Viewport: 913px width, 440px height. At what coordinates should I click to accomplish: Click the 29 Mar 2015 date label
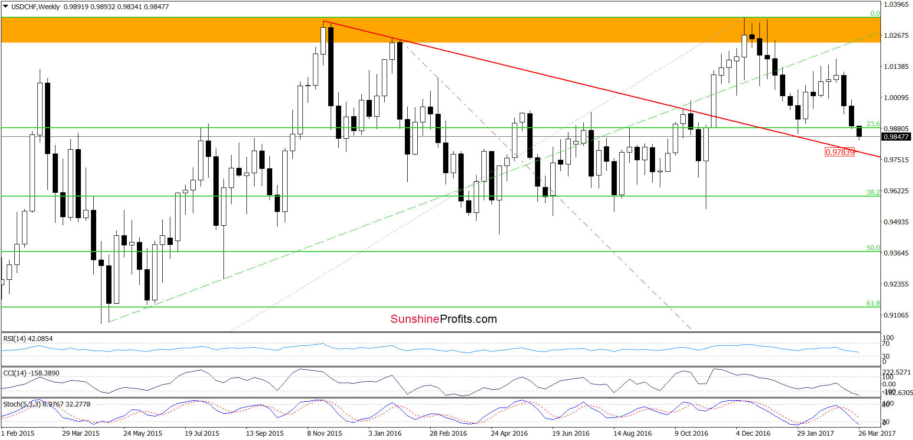coord(81,433)
